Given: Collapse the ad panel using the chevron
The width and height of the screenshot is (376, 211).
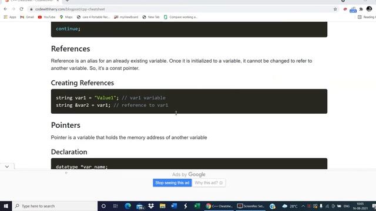Looking at the screenshot, I should 7,166.
